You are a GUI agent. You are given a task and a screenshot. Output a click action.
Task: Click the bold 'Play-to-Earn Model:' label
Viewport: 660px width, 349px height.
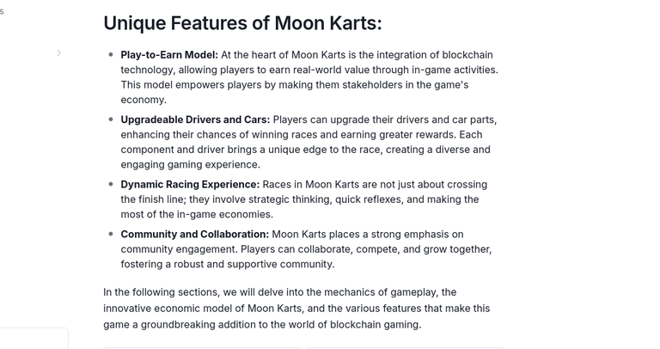click(x=169, y=55)
